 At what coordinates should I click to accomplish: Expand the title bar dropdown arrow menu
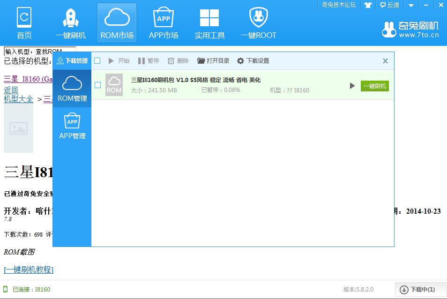click(411, 5)
